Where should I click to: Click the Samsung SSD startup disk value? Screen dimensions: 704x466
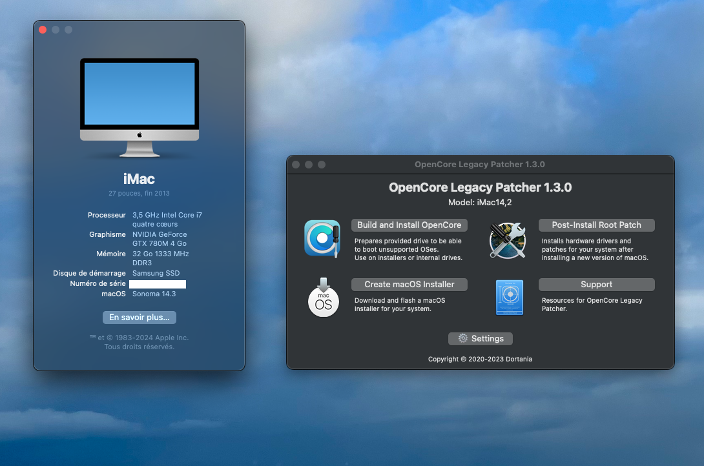pos(156,273)
